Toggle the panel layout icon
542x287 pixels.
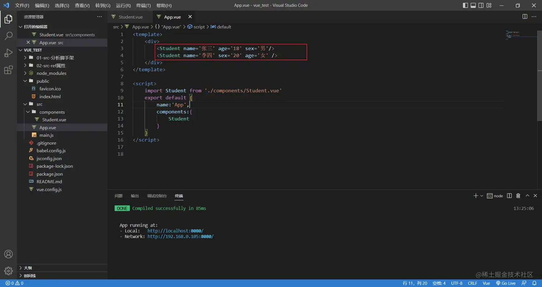tap(473, 5)
